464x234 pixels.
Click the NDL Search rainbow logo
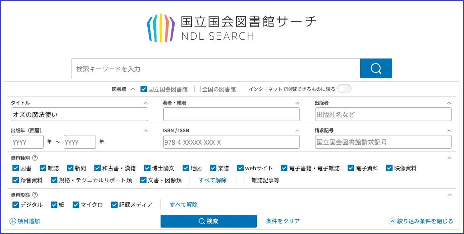(x=161, y=28)
